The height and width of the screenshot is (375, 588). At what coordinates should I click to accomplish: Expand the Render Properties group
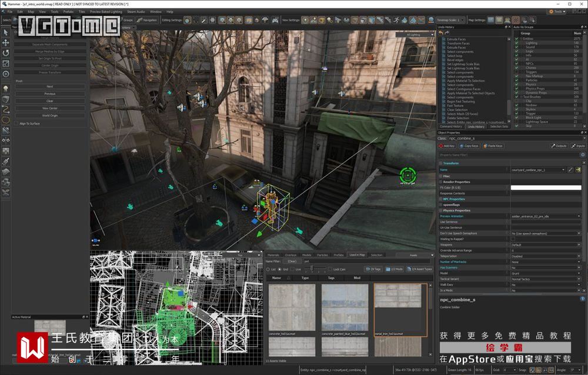click(x=440, y=182)
